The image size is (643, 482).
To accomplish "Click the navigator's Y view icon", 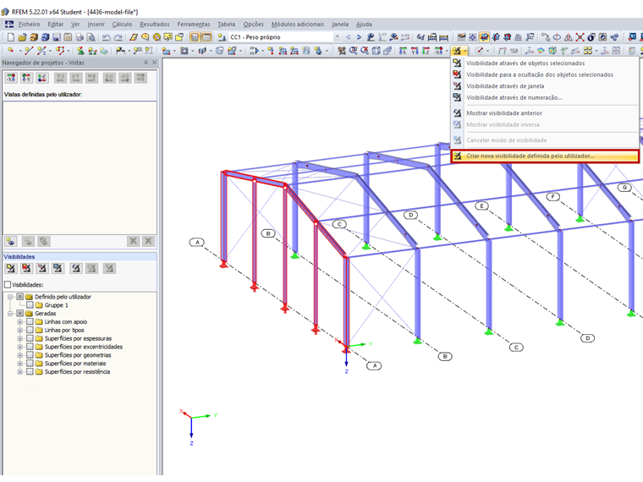I will point(27,78).
